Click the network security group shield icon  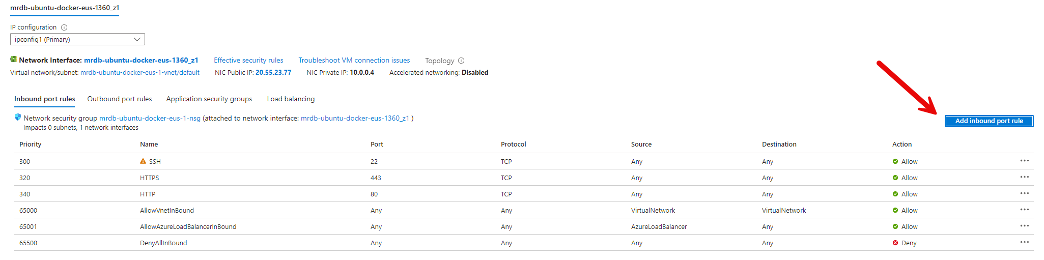[x=18, y=118]
